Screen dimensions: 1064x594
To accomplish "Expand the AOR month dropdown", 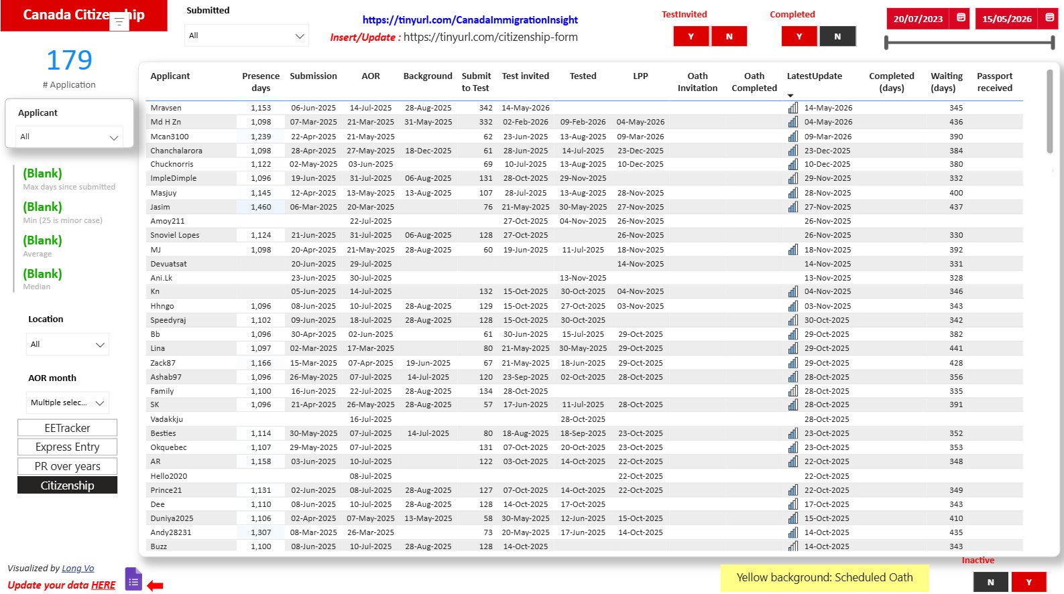I will point(68,402).
